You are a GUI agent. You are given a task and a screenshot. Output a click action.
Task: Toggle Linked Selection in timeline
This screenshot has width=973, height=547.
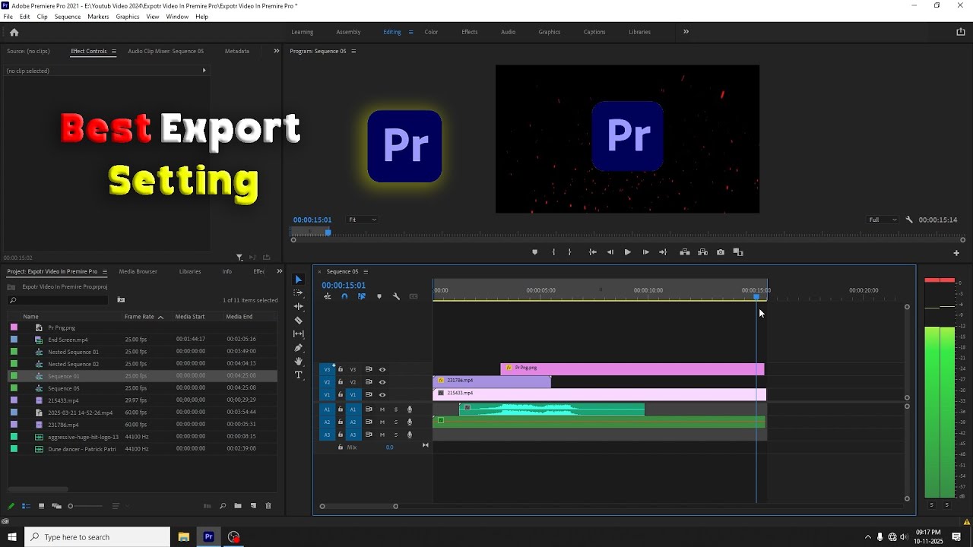point(361,296)
